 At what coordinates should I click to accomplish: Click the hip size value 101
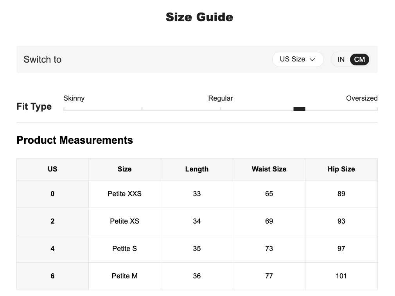point(341,276)
